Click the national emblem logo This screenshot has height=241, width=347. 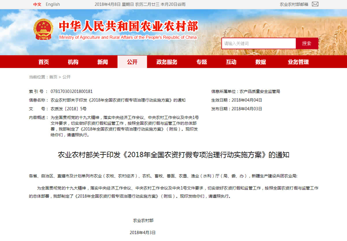coord(43,29)
